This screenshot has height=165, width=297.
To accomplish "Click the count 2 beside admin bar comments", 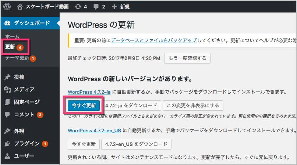I will pyautogui.click(x=103, y=7).
